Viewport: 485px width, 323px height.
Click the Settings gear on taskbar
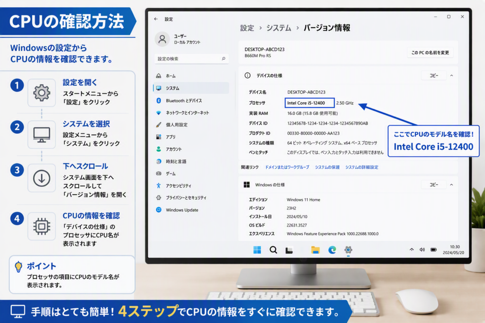pyautogui.click(x=348, y=250)
